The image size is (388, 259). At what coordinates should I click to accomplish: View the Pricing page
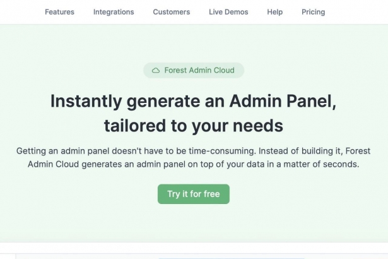pyautogui.click(x=314, y=12)
